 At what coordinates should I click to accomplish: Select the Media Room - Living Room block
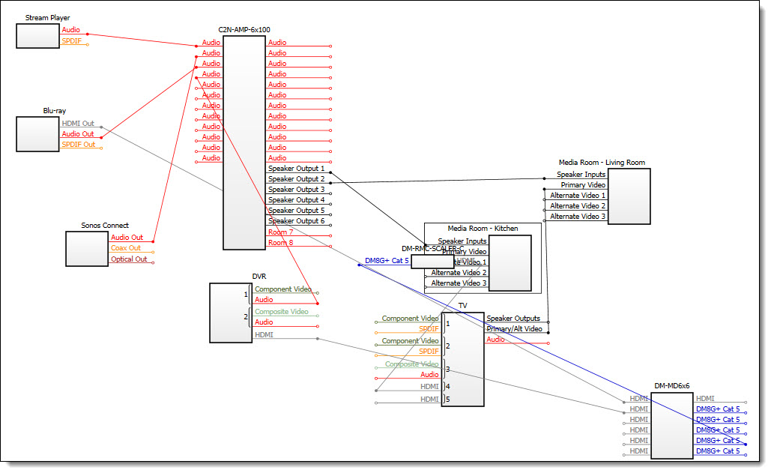(x=629, y=196)
